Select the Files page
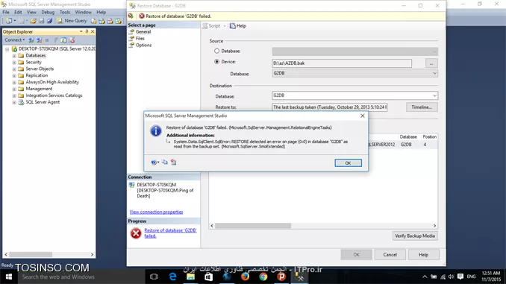 (140, 38)
